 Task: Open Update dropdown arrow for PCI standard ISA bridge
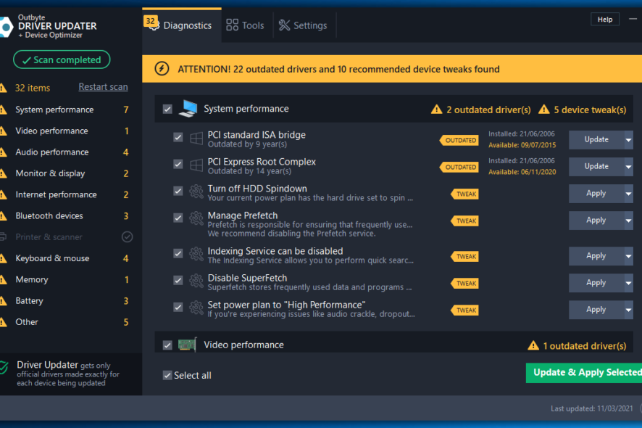(x=628, y=140)
